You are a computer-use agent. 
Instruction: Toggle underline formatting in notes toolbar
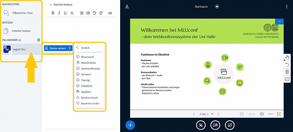click(x=66, y=13)
